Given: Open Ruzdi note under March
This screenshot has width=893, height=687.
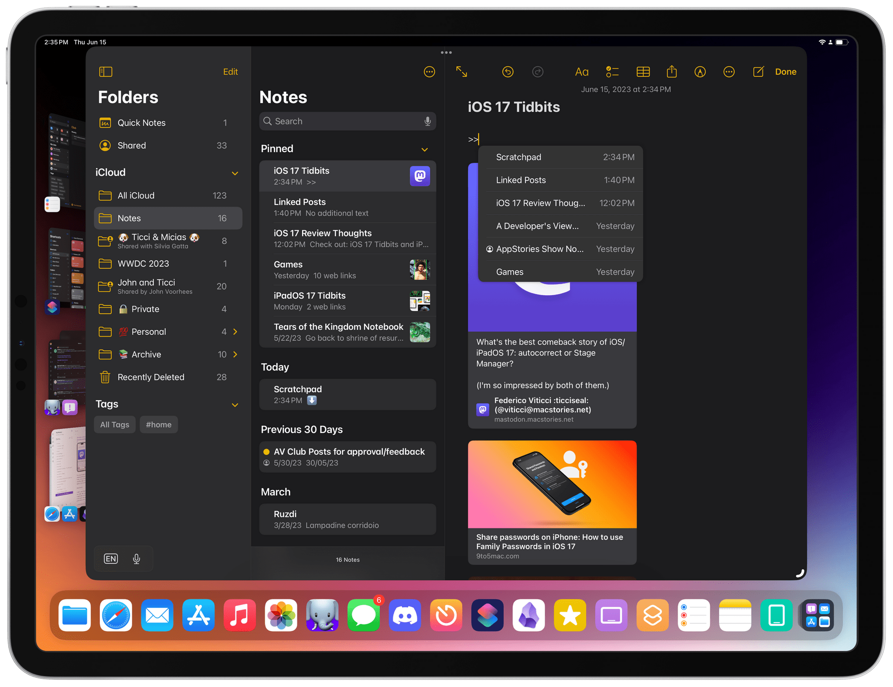Looking at the screenshot, I should (x=348, y=519).
